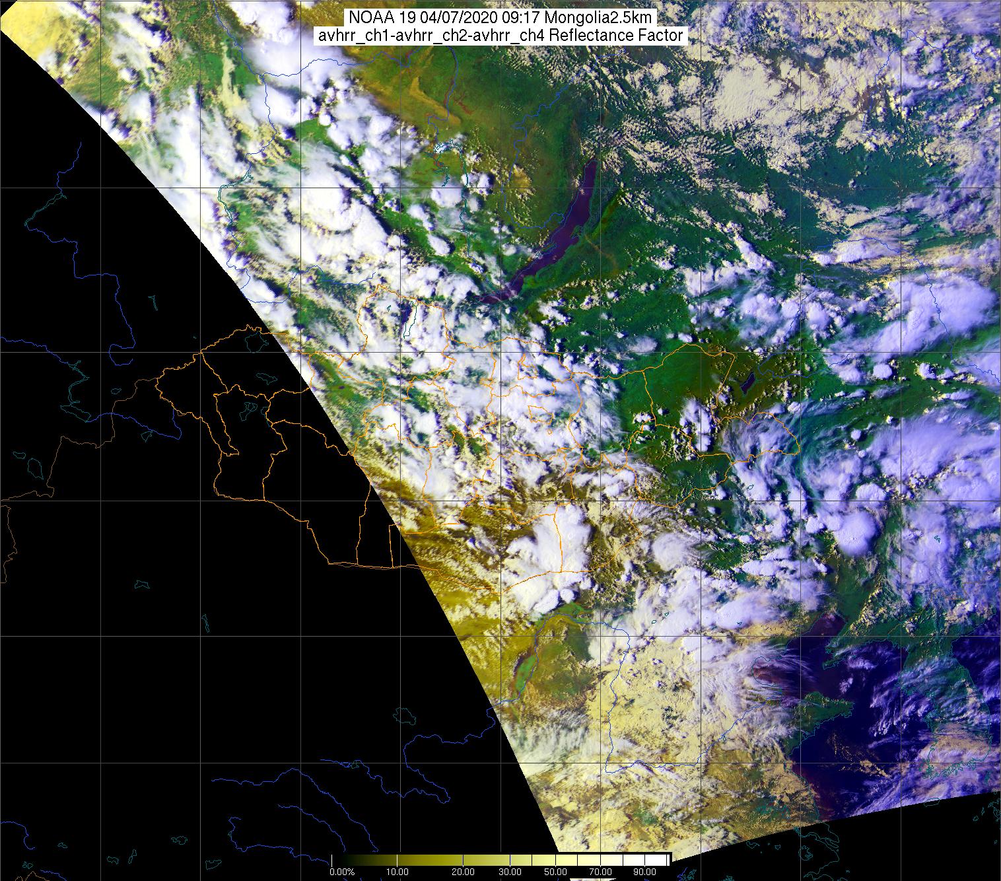
Task: Click the reflectance colorbar gradient
Action: pyautogui.click(x=500, y=860)
